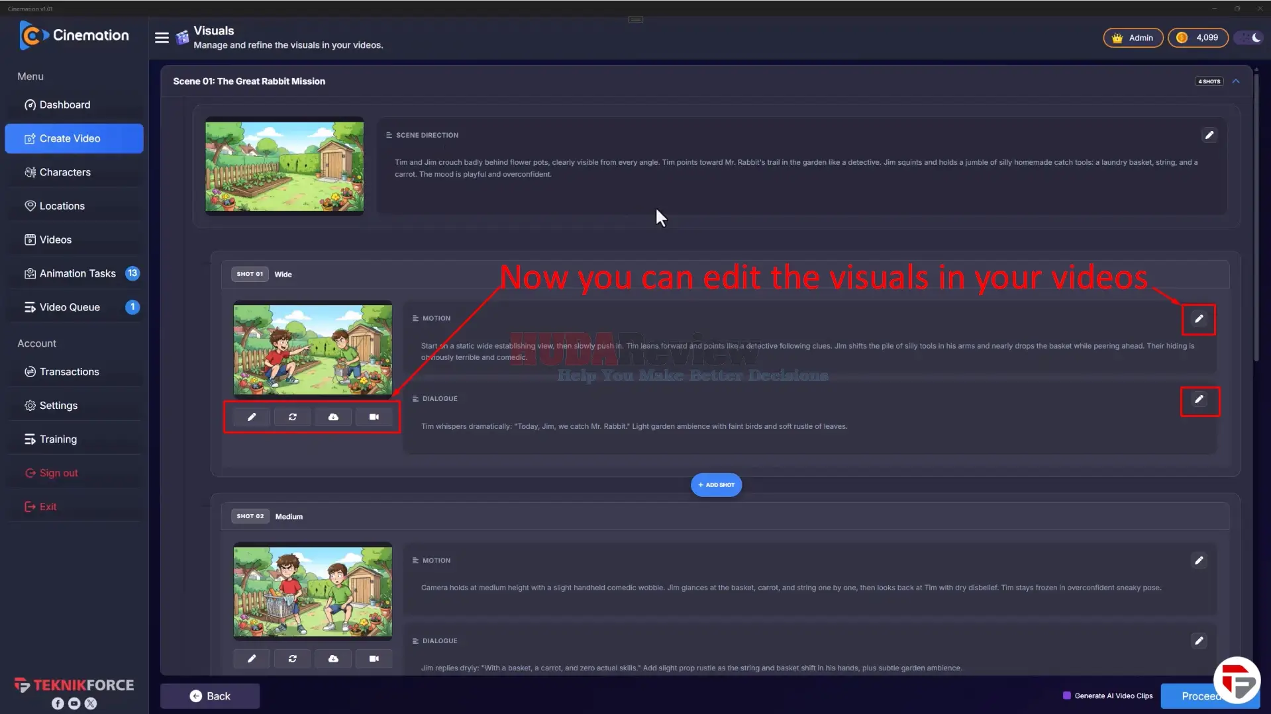Image resolution: width=1271 pixels, height=714 pixels.
Task: Click the coin credits balance 4,099
Action: point(1197,38)
